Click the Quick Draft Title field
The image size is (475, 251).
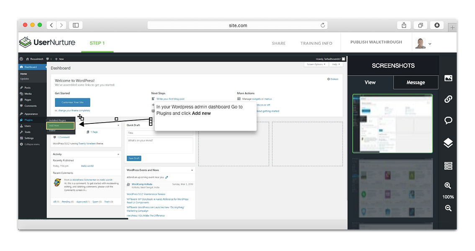click(159, 133)
